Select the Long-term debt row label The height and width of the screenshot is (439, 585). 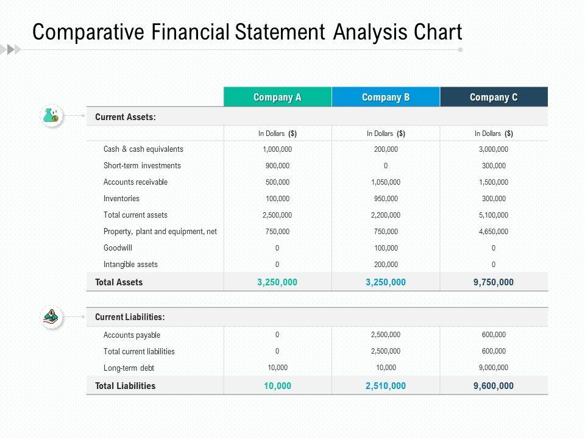129,368
